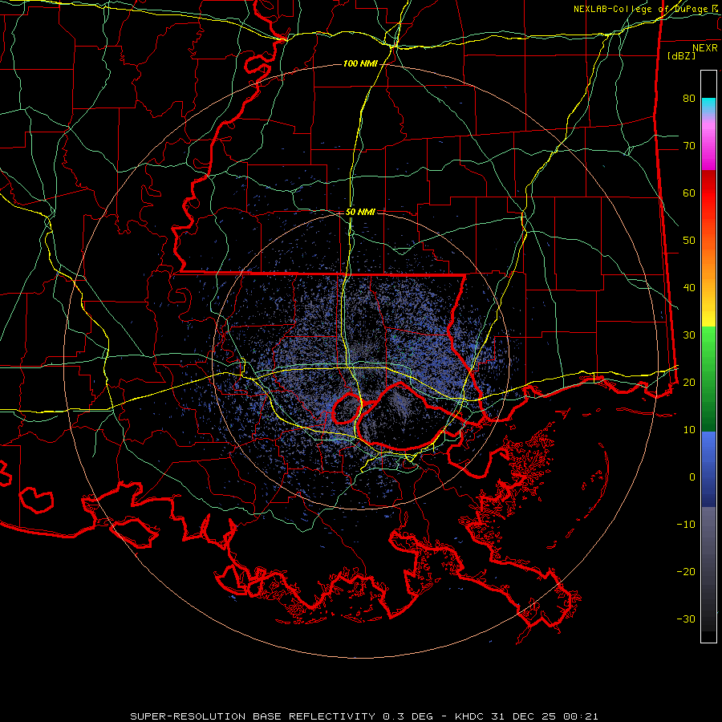Viewport: 722px width, 722px height.
Task: Click the 40 value on the dBZ scale
Action: pyautogui.click(x=689, y=288)
